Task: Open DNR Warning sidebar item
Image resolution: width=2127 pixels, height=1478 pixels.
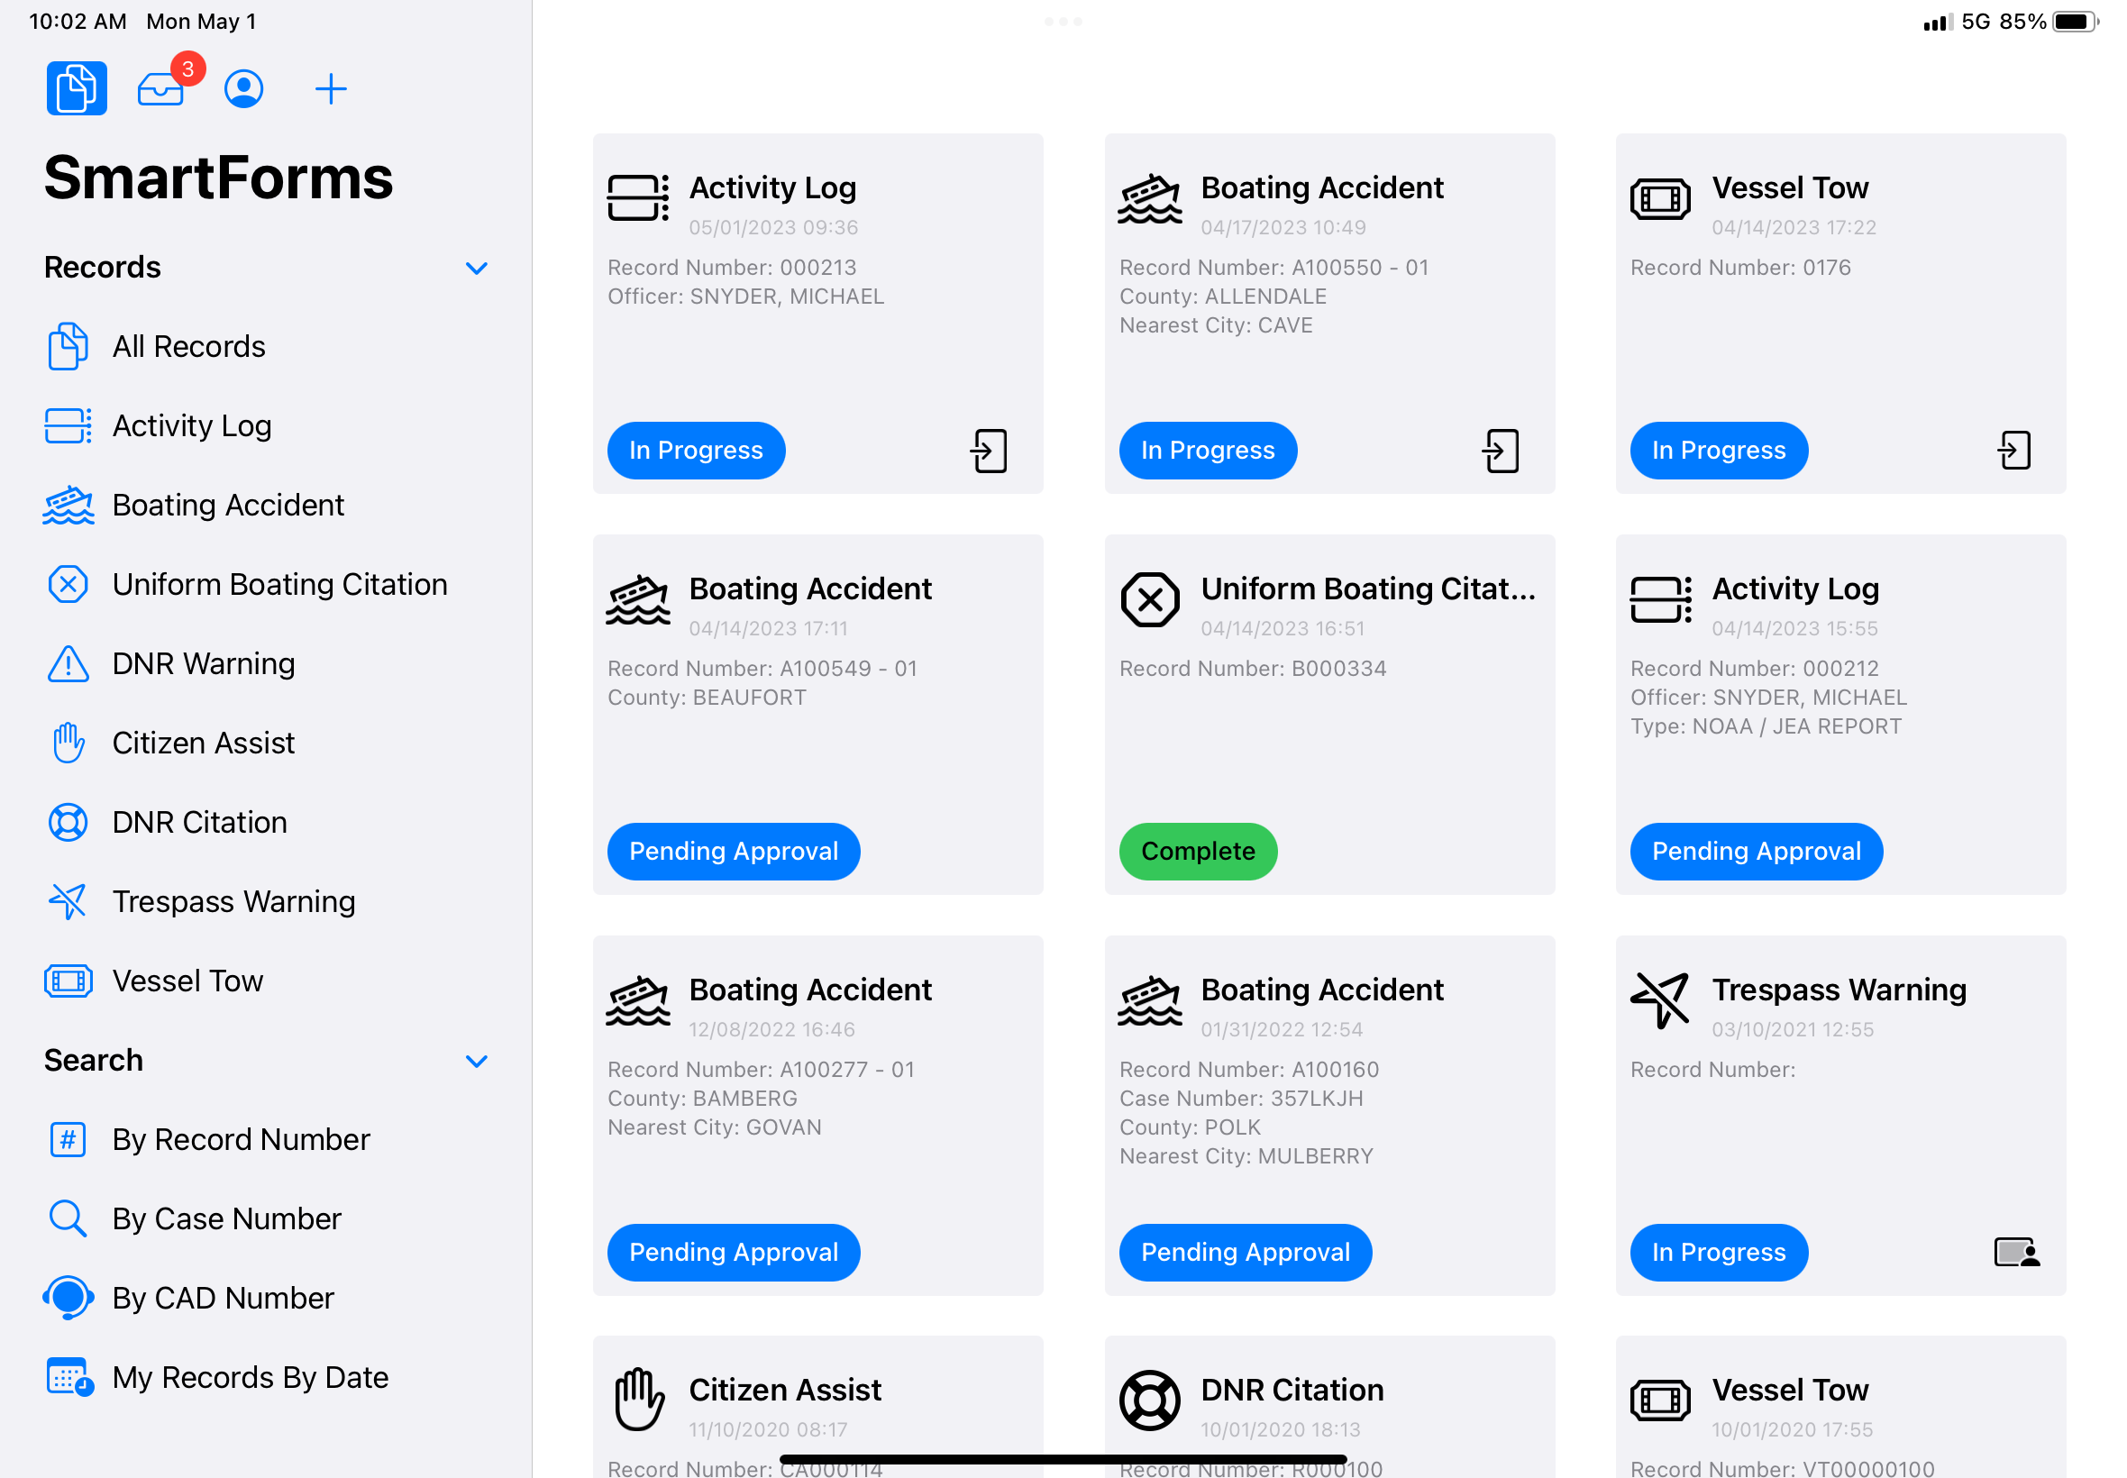Action: coord(204,664)
